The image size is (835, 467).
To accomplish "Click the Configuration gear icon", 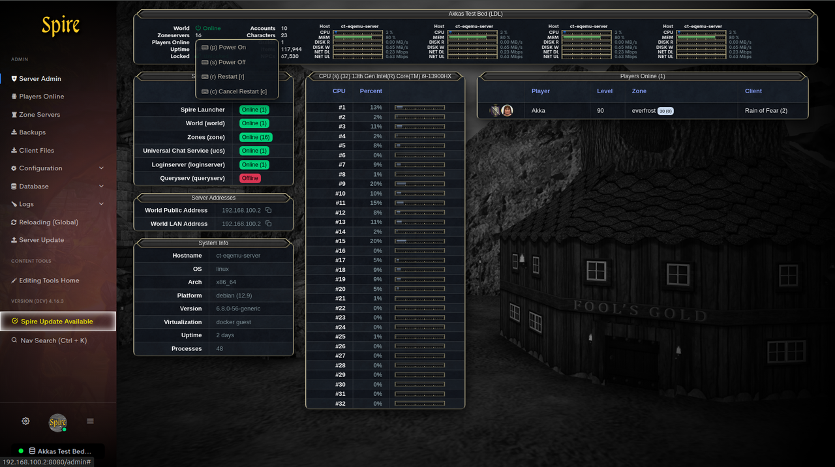I will (14, 168).
